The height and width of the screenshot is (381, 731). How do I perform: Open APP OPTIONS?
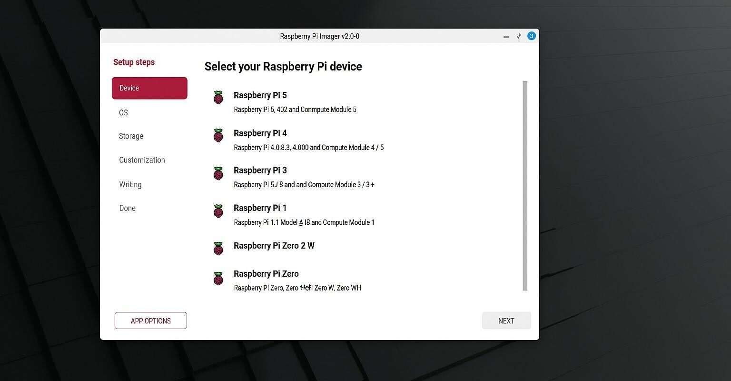tap(150, 321)
